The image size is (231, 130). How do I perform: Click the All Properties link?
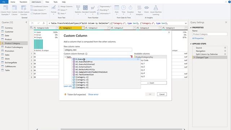point(198,38)
